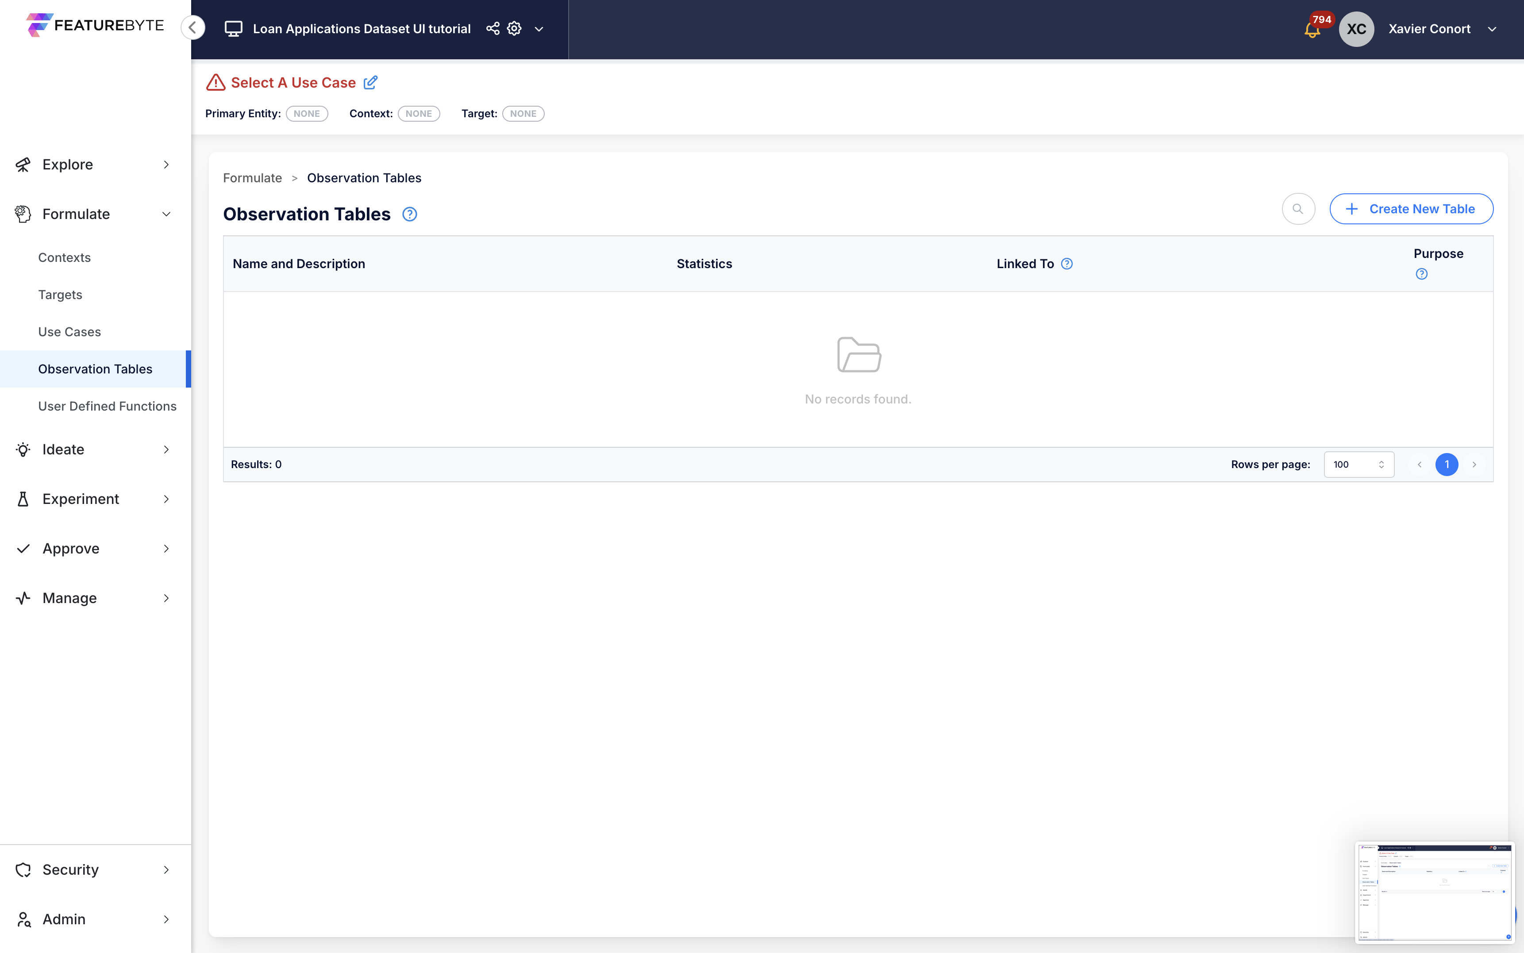
Task: Open Contexts page
Action: pyautogui.click(x=64, y=257)
